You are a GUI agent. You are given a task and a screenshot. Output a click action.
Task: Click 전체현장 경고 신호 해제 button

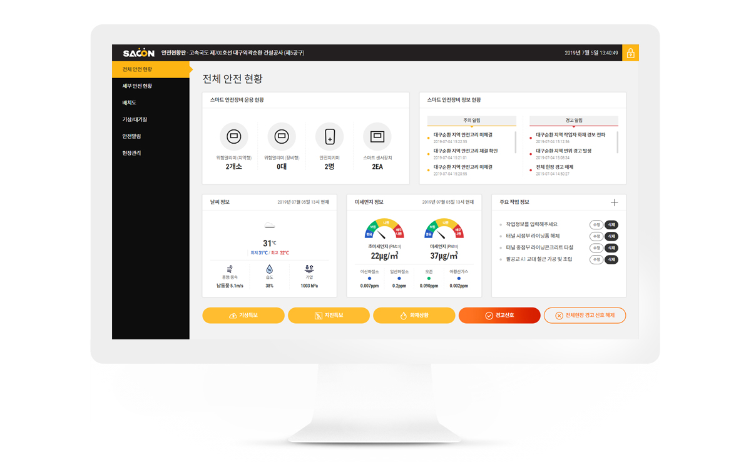click(585, 316)
